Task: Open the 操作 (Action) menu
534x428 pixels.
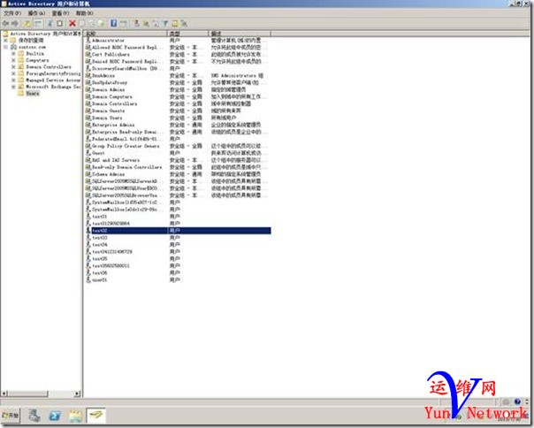Action: (36, 13)
